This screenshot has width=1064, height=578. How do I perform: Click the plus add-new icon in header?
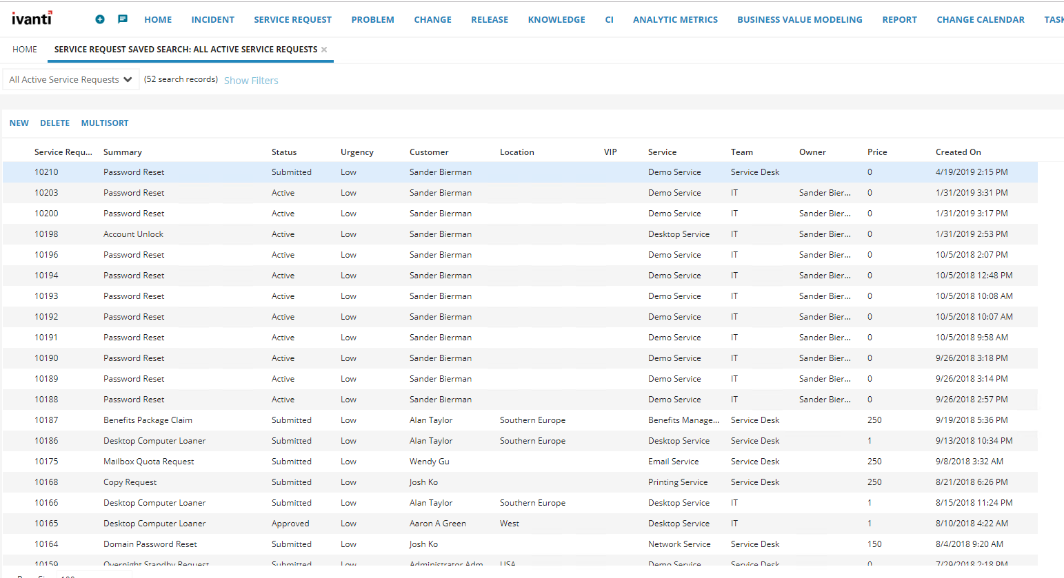coord(100,19)
